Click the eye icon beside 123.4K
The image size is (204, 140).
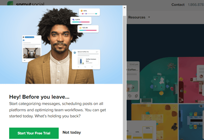pos(80,28)
